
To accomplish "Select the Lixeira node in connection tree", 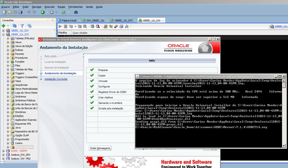I will point(19,143).
